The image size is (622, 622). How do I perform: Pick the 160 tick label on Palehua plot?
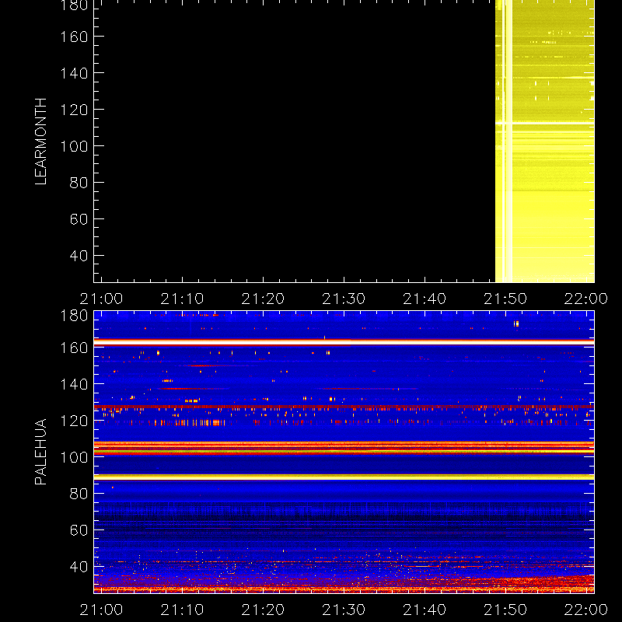tap(74, 348)
